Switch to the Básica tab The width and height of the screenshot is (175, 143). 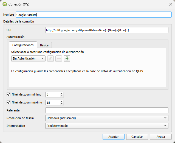click(x=44, y=45)
